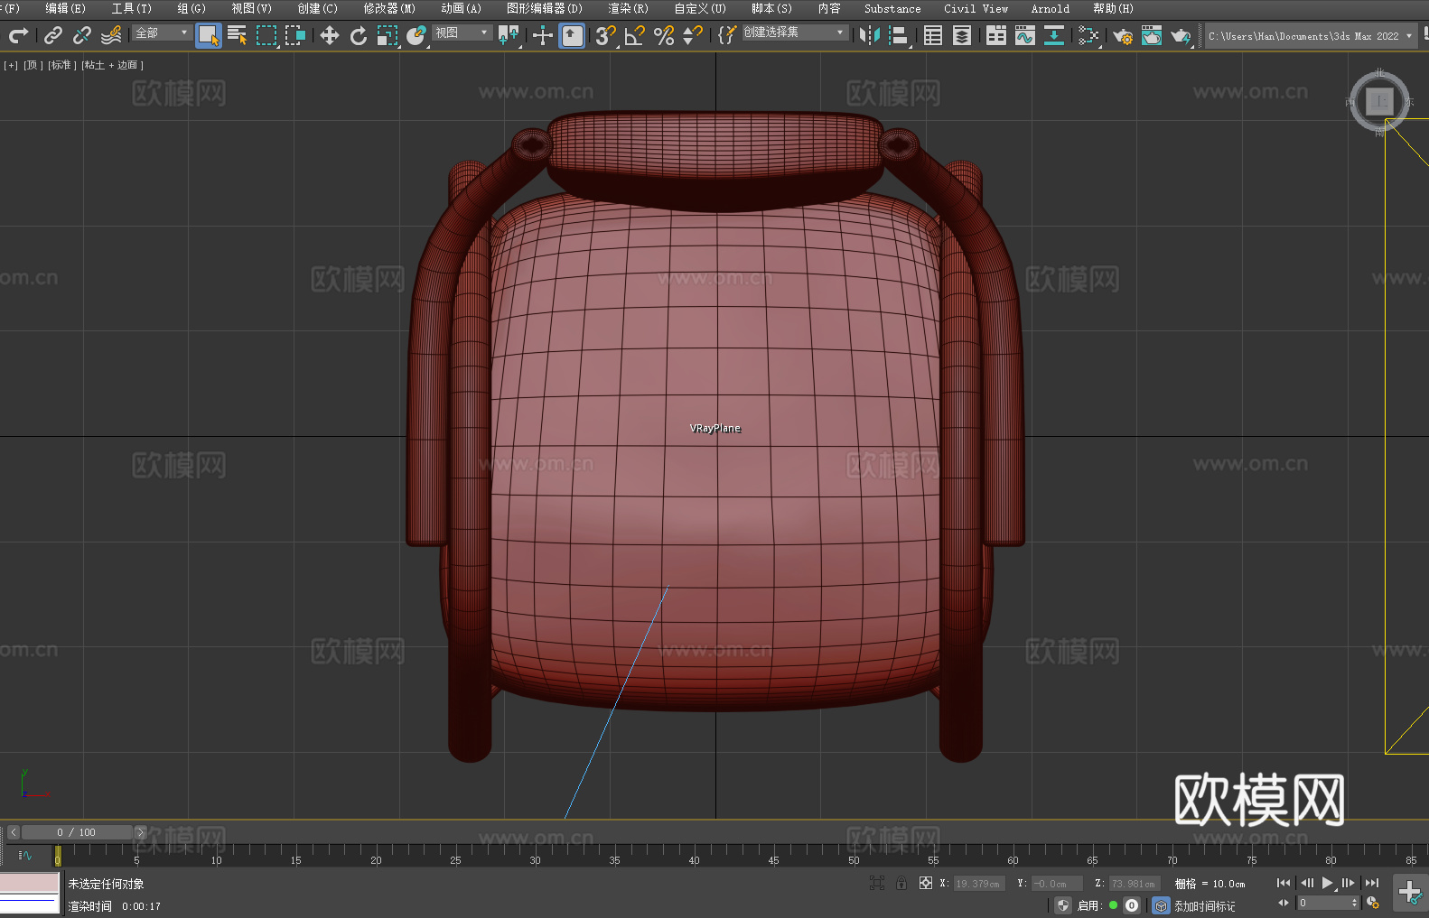This screenshot has height=918, width=1429.
Task: Click the pink color swatch in status bar
Action: click(x=29, y=883)
